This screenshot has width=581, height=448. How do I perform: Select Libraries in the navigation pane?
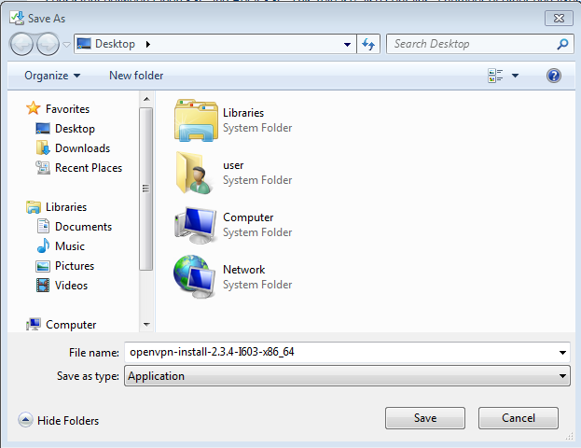pos(66,207)
